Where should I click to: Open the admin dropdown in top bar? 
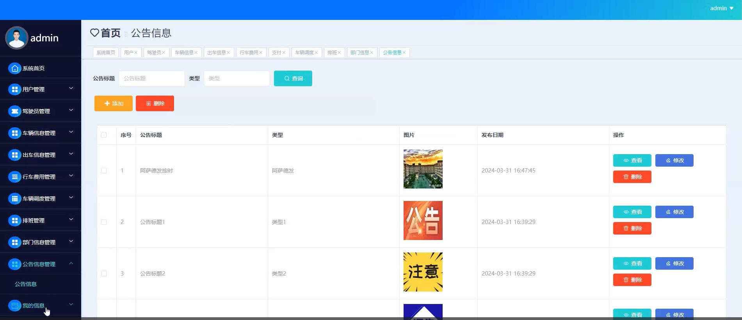[x=721, y=8]
